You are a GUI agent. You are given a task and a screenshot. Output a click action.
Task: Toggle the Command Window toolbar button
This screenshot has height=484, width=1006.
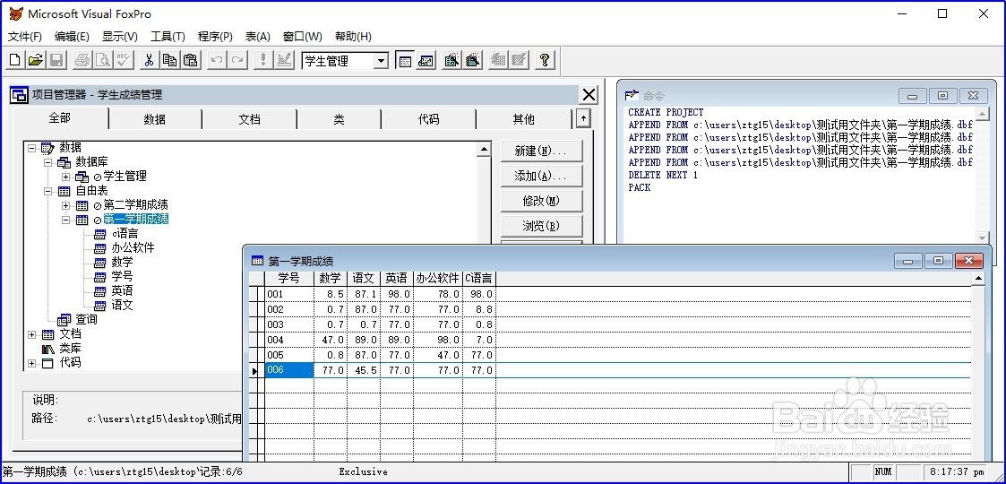(405, 60)
